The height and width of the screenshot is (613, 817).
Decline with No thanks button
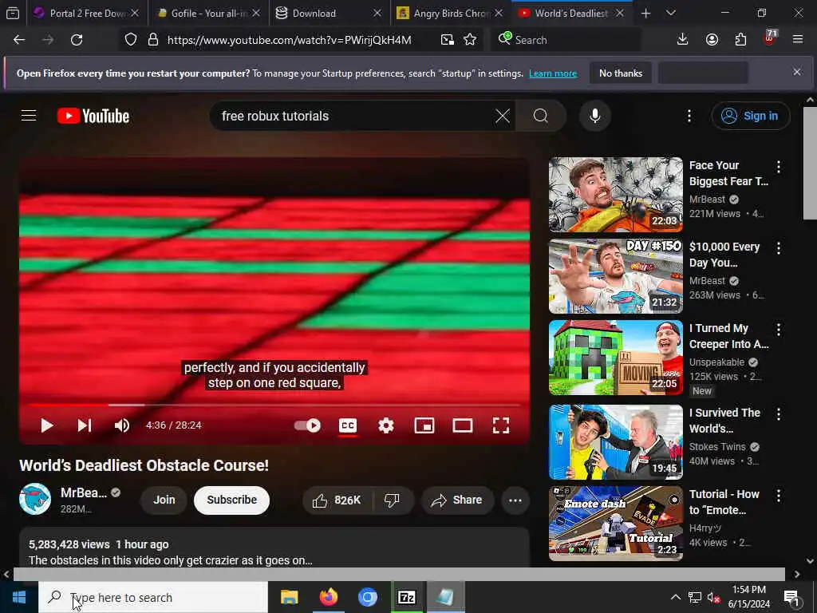(x=621, y=73)
